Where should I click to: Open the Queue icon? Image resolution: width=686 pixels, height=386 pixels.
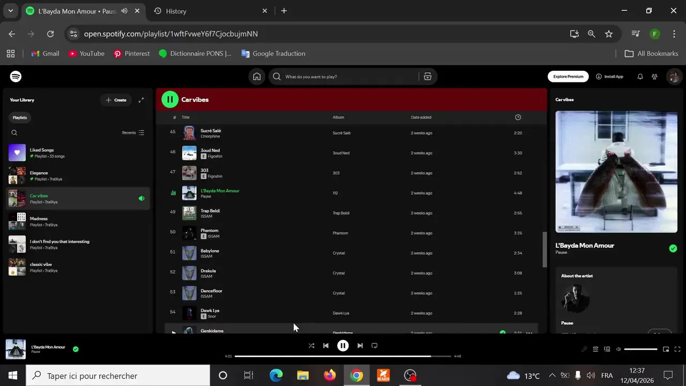[x=595, y=350]
